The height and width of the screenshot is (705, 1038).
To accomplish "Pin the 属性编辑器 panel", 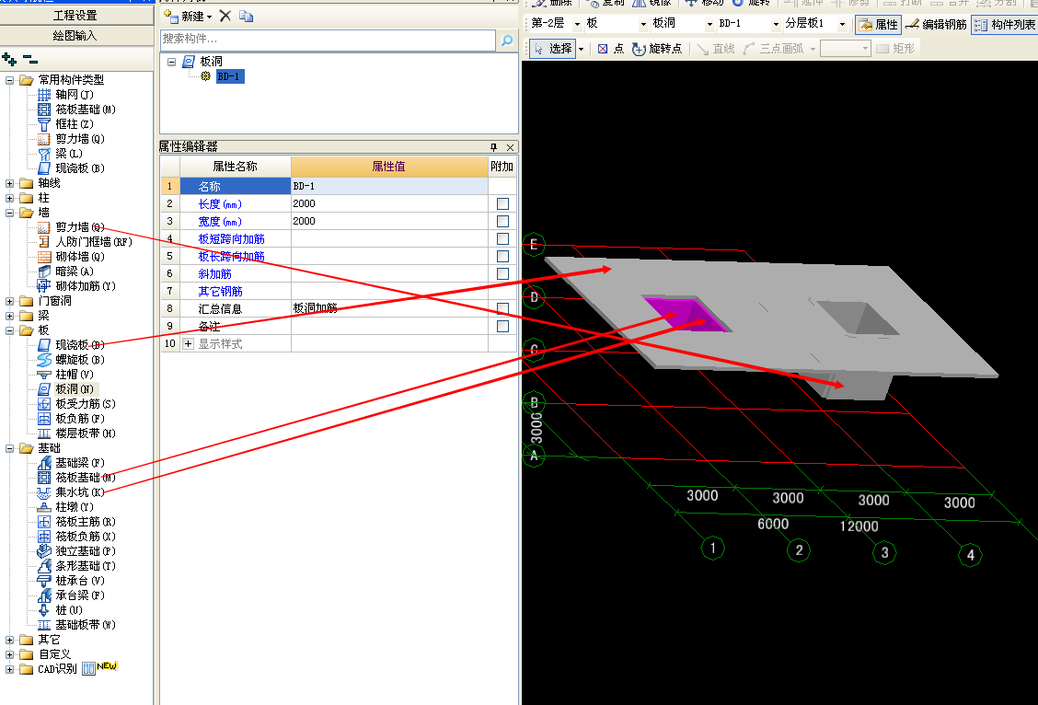I will tap(493, 147).
